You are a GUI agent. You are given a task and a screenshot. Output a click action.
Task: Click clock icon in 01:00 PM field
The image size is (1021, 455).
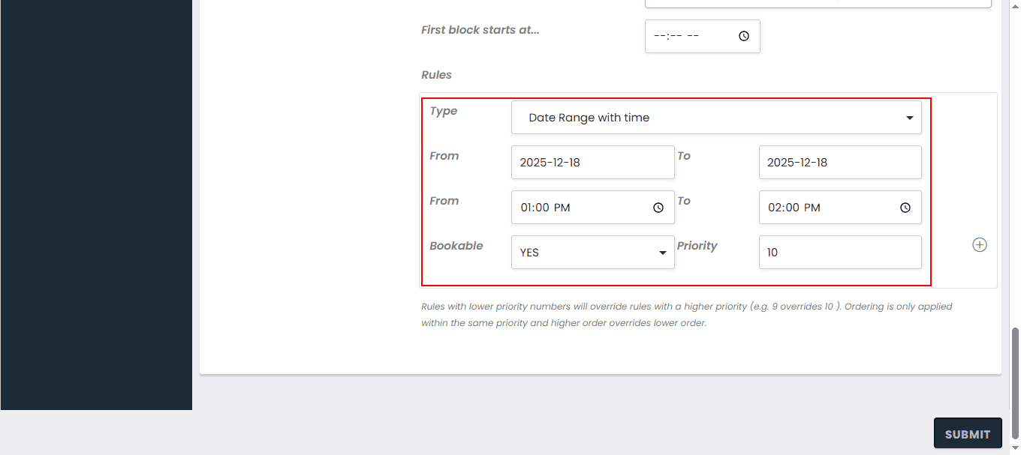click(658, 208)
